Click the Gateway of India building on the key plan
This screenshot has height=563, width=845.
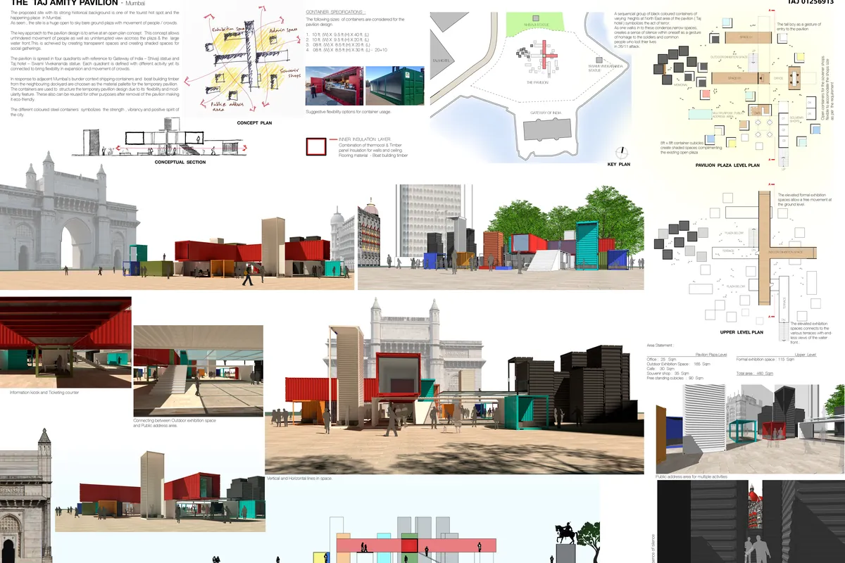[x=548, y=129]
